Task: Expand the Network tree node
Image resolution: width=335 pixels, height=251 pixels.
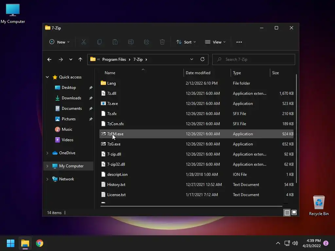Action: tap(47, 179)
